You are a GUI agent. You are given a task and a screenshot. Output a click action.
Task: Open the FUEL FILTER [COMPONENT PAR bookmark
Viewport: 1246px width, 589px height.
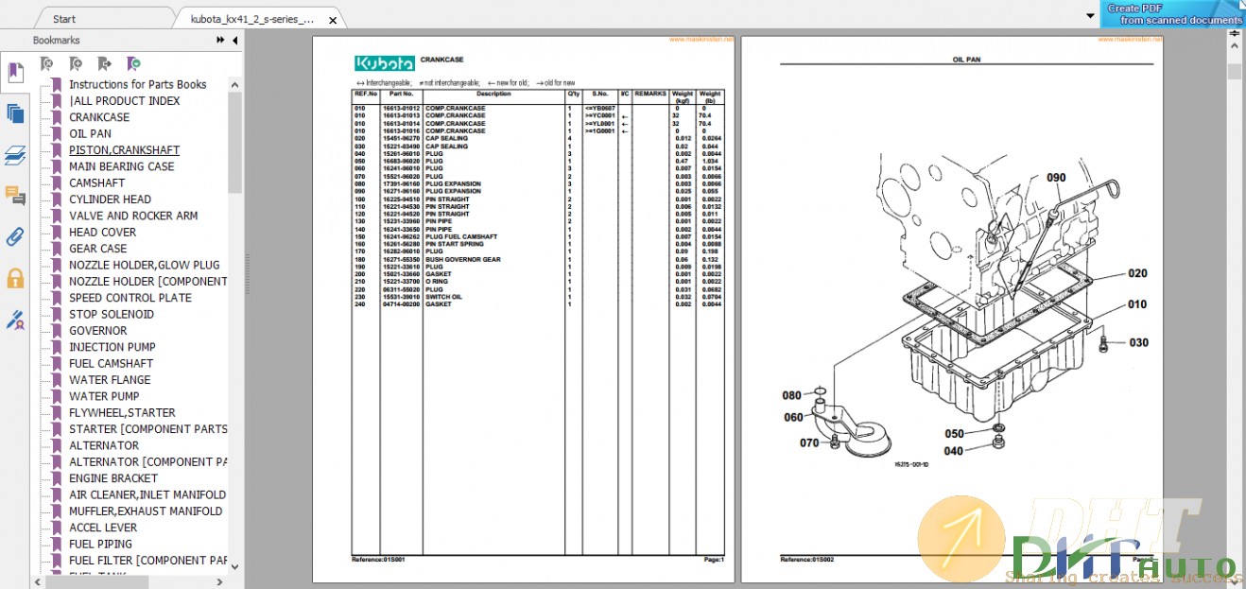[147, 561]
